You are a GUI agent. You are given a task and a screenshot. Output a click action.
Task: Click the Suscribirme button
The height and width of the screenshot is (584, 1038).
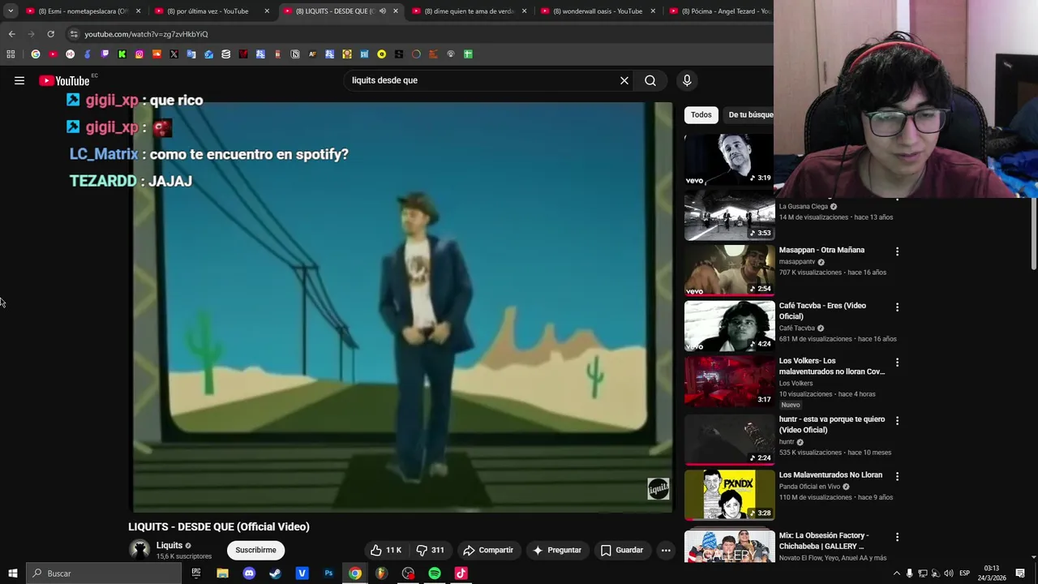click(x=255, y=550)
